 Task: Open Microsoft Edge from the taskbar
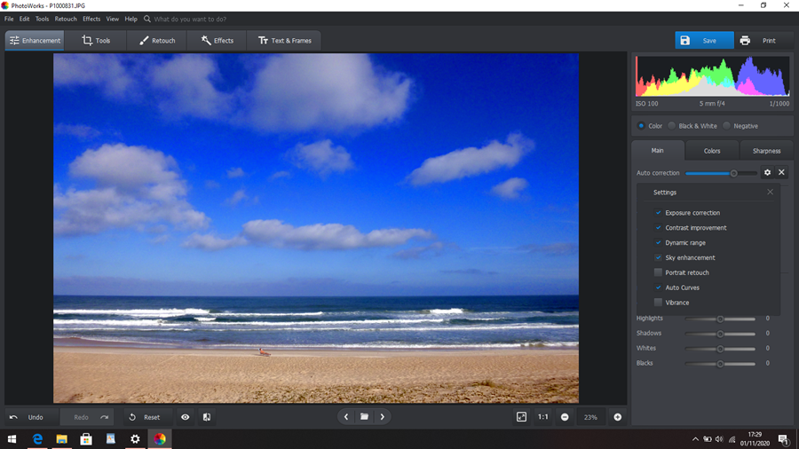pos(37,439)
